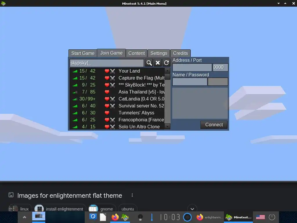Click the light bulb icon in taskbar
This screenshot has width=297, height=223.
[x=140, y=217]
